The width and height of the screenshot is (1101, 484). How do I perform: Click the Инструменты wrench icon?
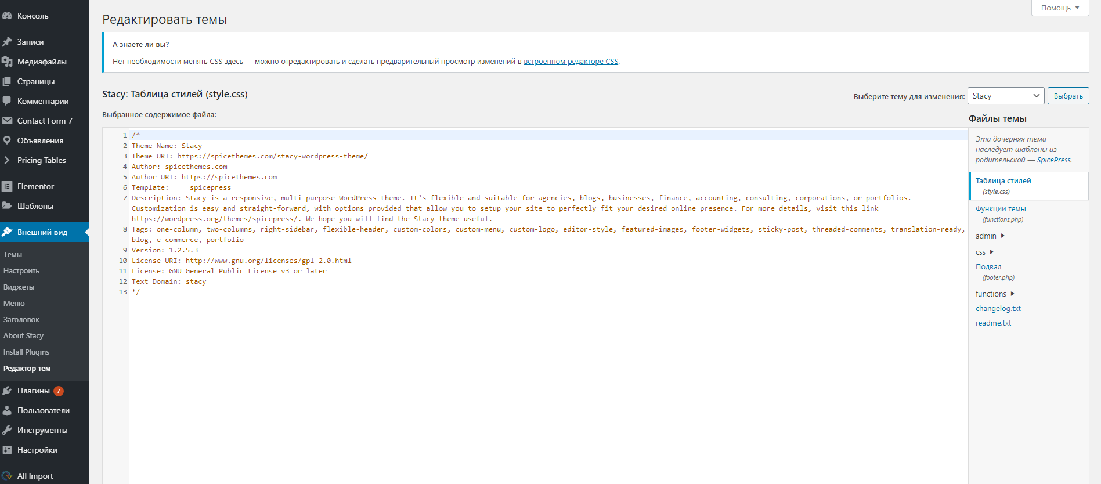pos(7,430)
